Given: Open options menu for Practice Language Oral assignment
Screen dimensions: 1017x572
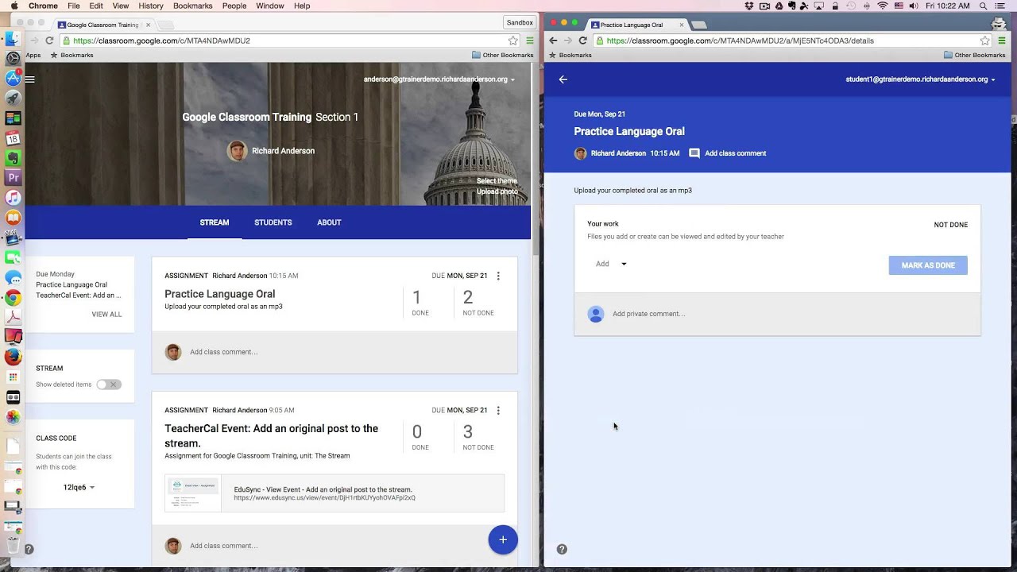Looking at the screenshot, I should pyautogui.click(x=498, y=276).
